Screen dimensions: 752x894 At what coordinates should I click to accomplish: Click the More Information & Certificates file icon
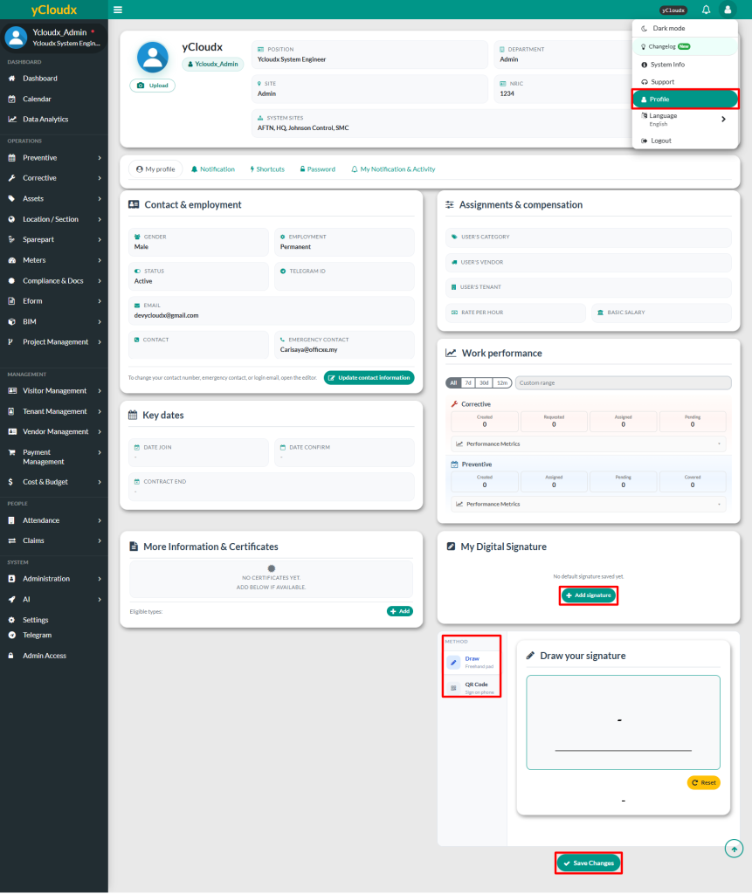[x=134, y=547]
